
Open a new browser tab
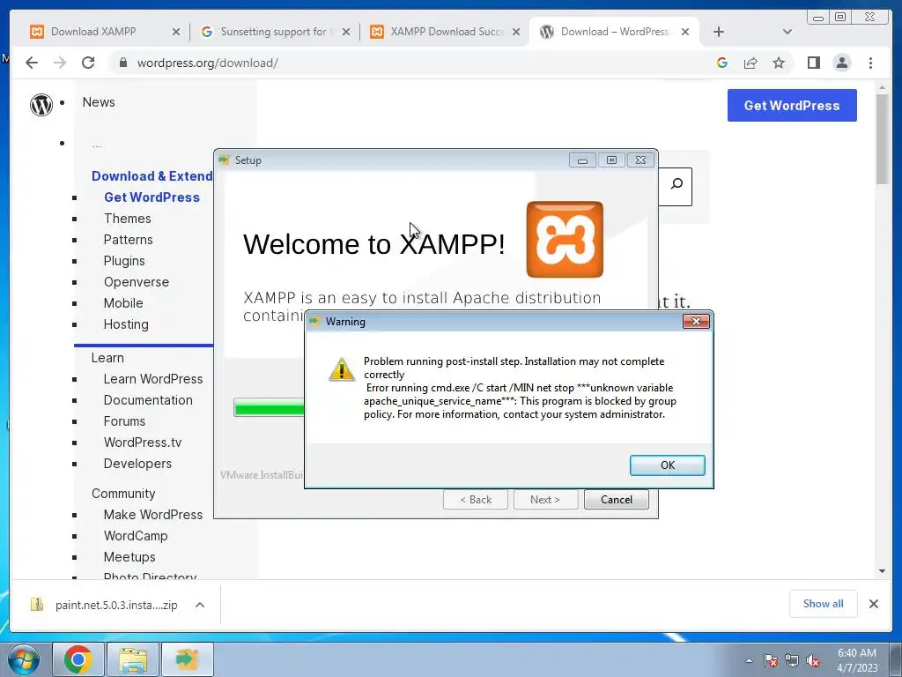click(719, 32)
